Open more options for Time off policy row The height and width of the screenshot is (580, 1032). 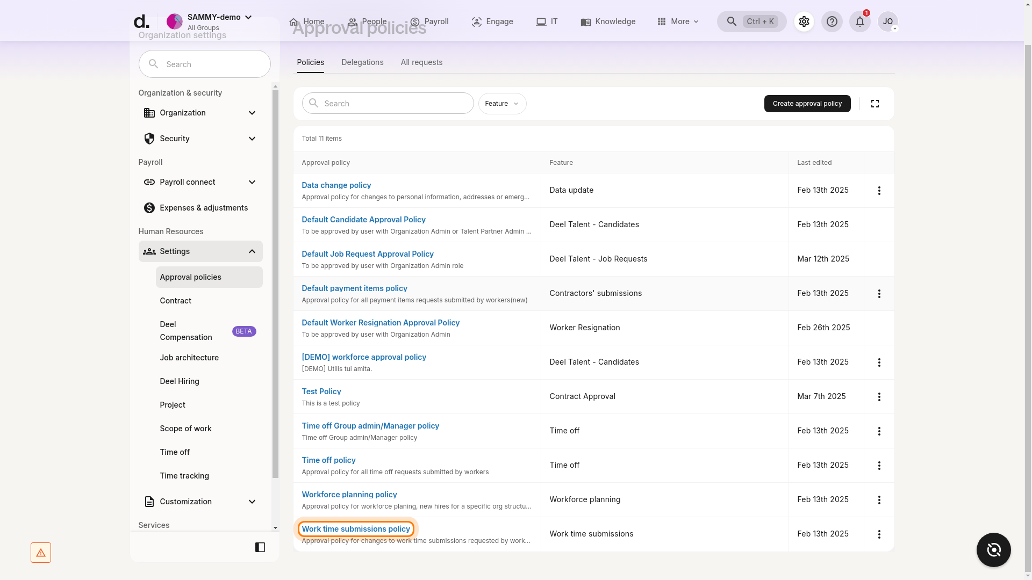879,466
